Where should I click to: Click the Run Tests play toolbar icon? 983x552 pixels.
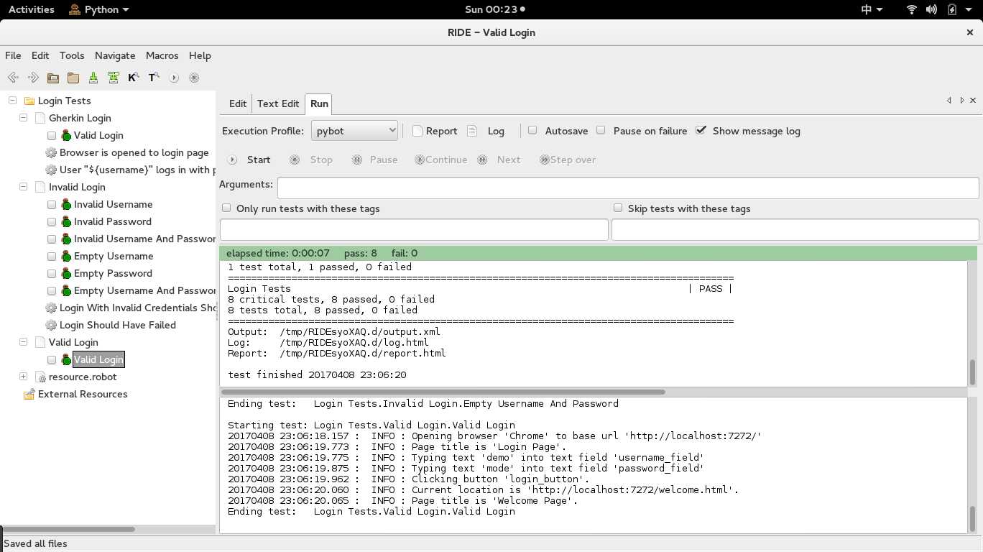coord(174,78)
